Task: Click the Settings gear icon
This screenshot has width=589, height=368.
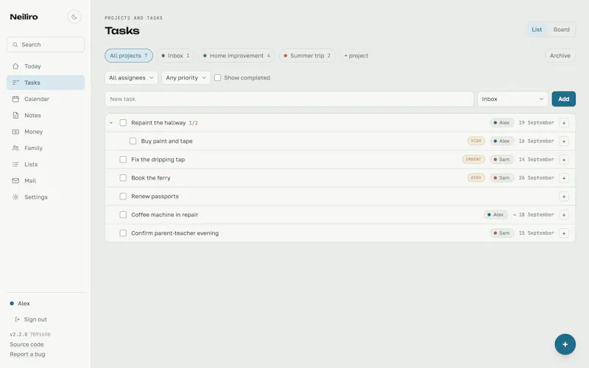Action: 15,197
